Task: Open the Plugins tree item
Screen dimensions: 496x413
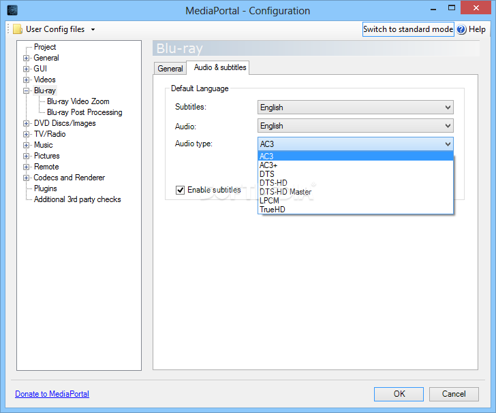Action: coord(46,188)
